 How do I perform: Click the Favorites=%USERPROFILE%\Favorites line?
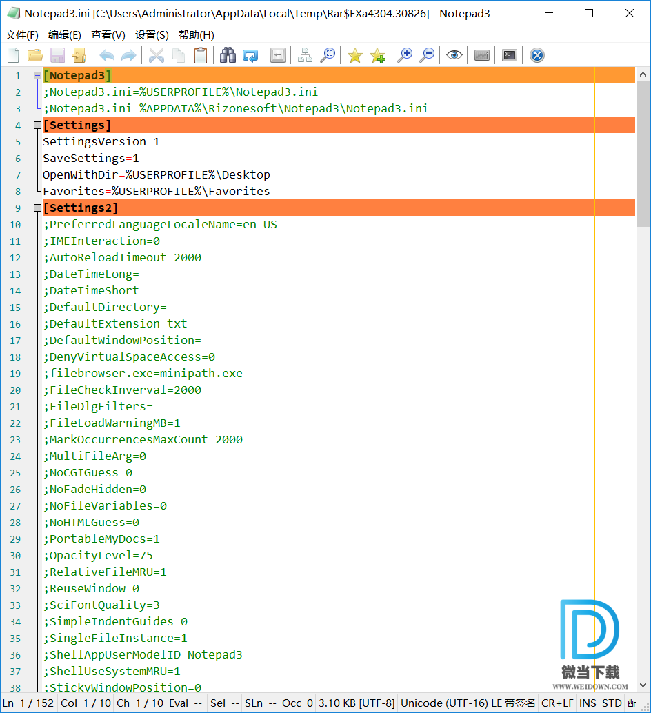(x=157, y=192)
